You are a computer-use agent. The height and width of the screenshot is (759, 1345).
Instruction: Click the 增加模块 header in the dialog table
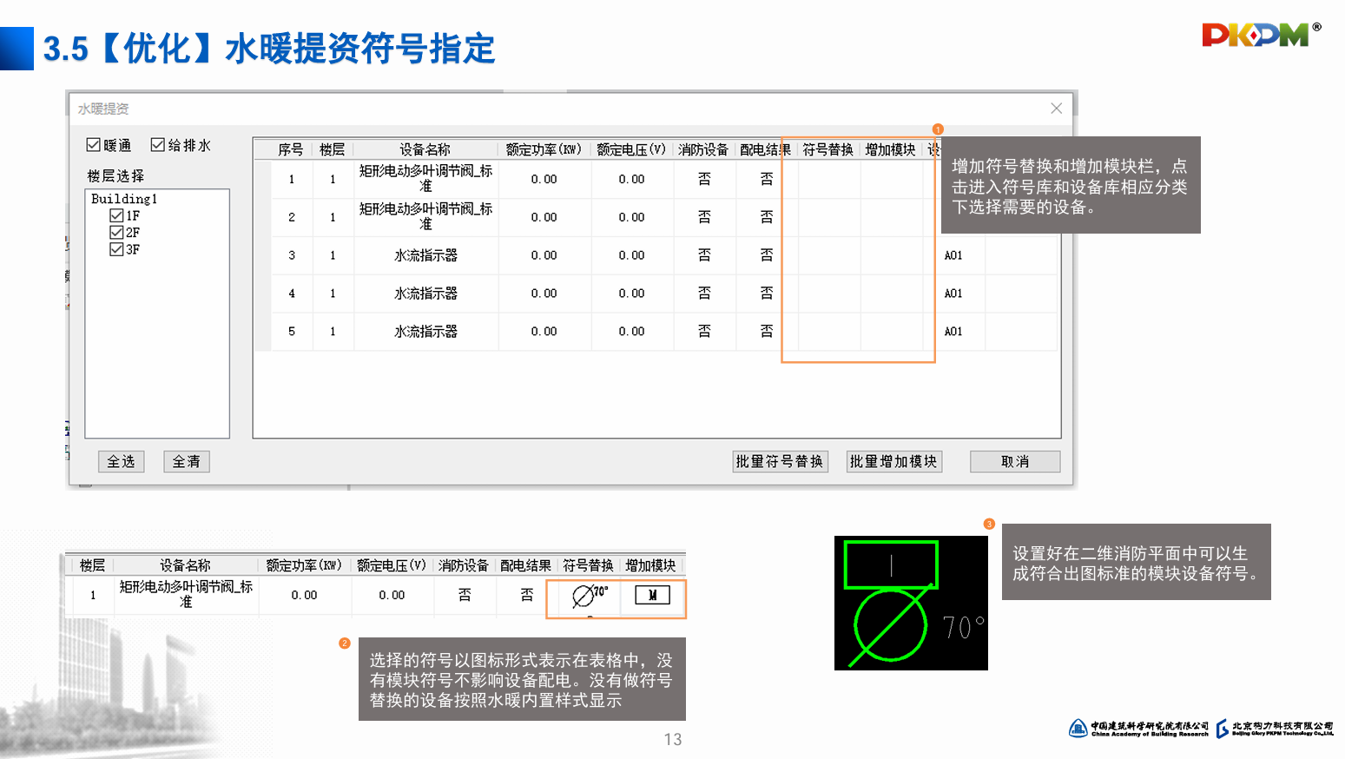point(891,149)
